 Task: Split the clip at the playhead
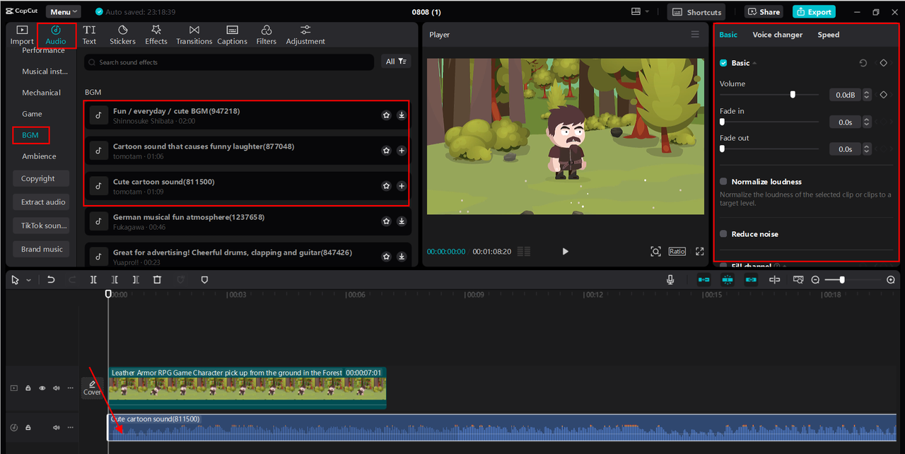click(x=93, y=280)
